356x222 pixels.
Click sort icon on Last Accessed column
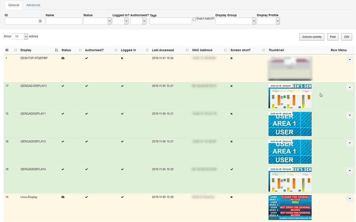pyautogui.click(x=187, y=50)
